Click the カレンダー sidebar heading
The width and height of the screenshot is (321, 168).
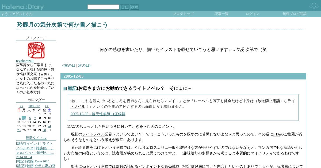[x=36, y=100]
